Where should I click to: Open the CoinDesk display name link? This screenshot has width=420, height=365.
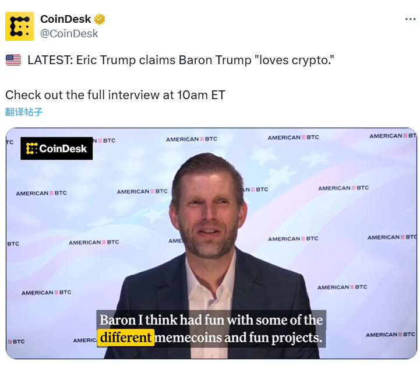pyautogui.click(x=65, y=19)
